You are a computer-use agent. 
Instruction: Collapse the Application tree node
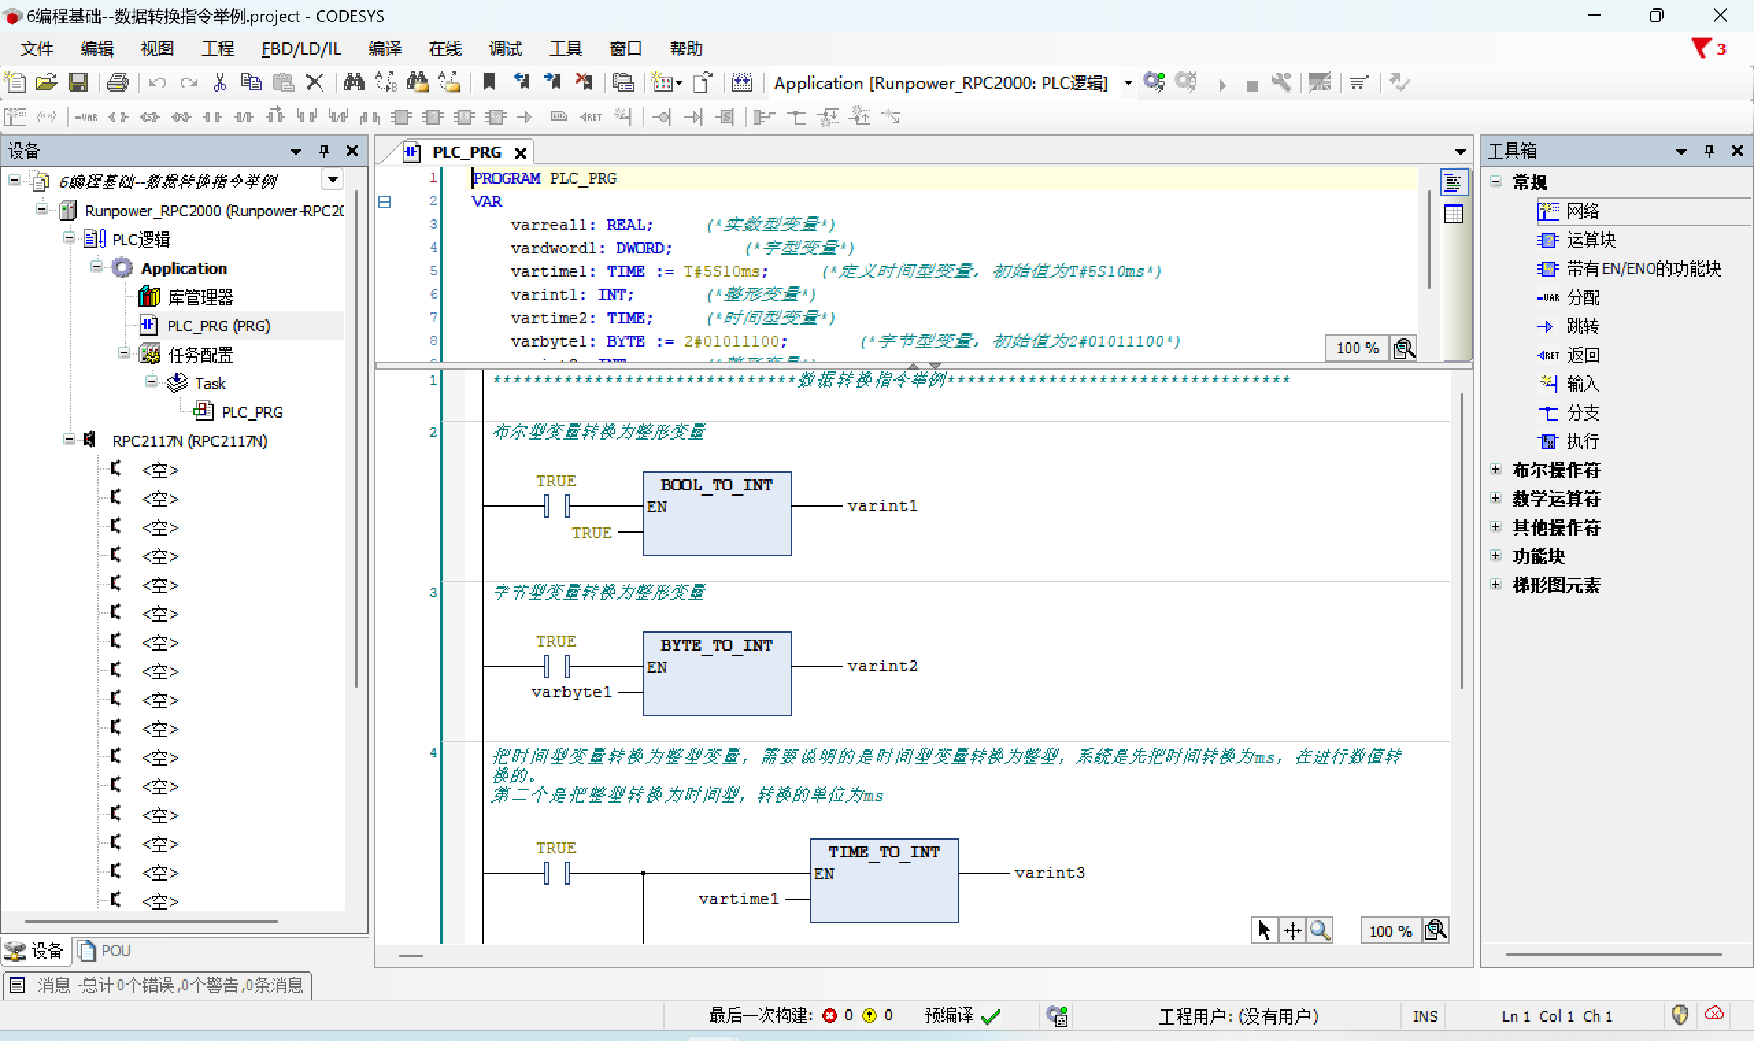[x=96, y=266]
